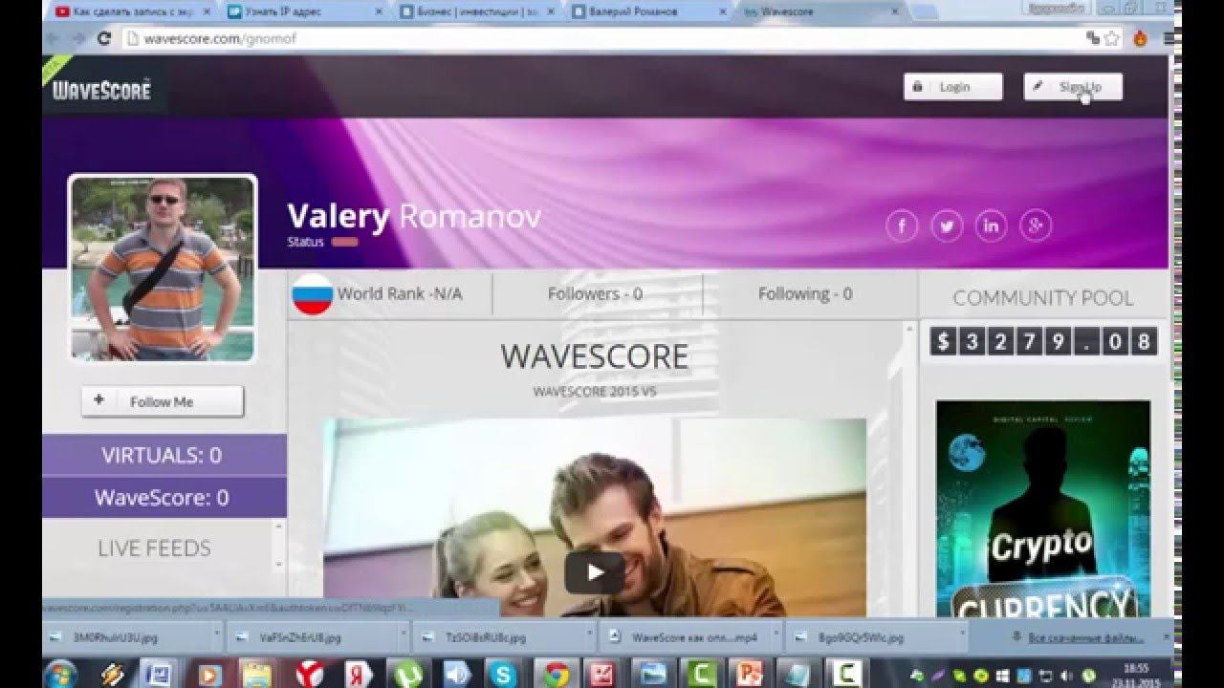The image size is (1224, 688).
Task: Open Google Chrome from the taskbar
Action: click(x=556, y=674)
